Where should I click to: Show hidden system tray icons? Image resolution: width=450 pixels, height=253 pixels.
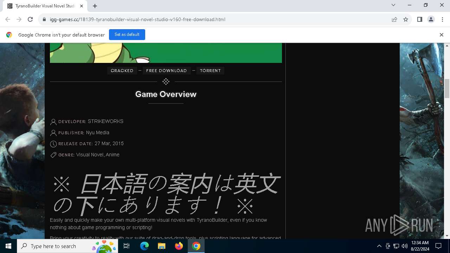coord(379,246)
